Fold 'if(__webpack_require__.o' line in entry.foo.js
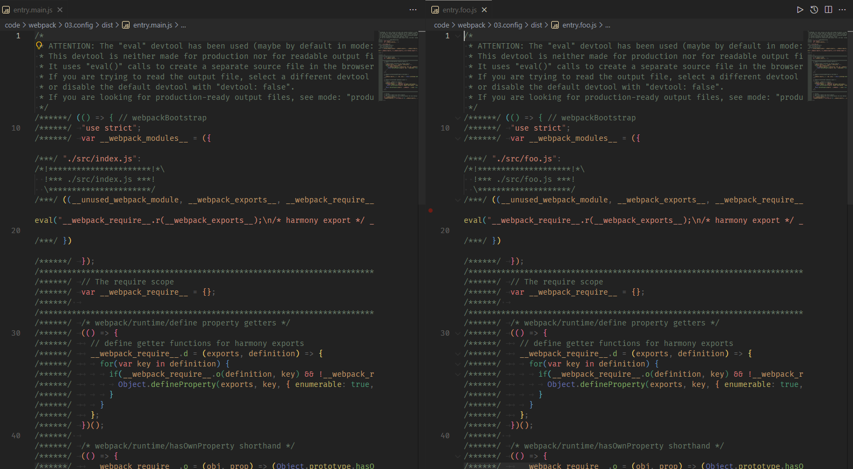Screen dimensions: 853x469 (458, 375)
